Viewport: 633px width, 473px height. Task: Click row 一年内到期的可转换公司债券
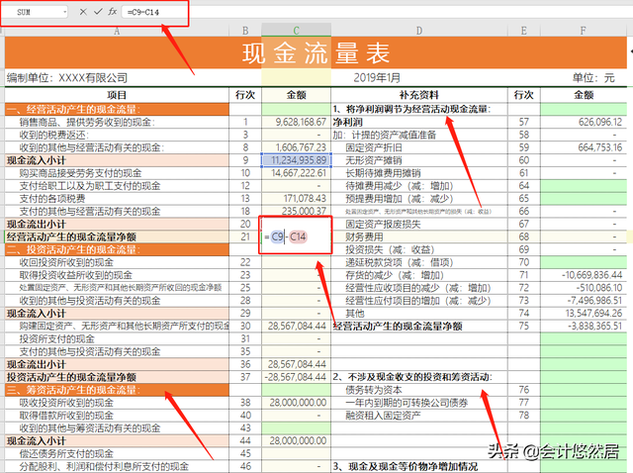click(x=419, y=403)
